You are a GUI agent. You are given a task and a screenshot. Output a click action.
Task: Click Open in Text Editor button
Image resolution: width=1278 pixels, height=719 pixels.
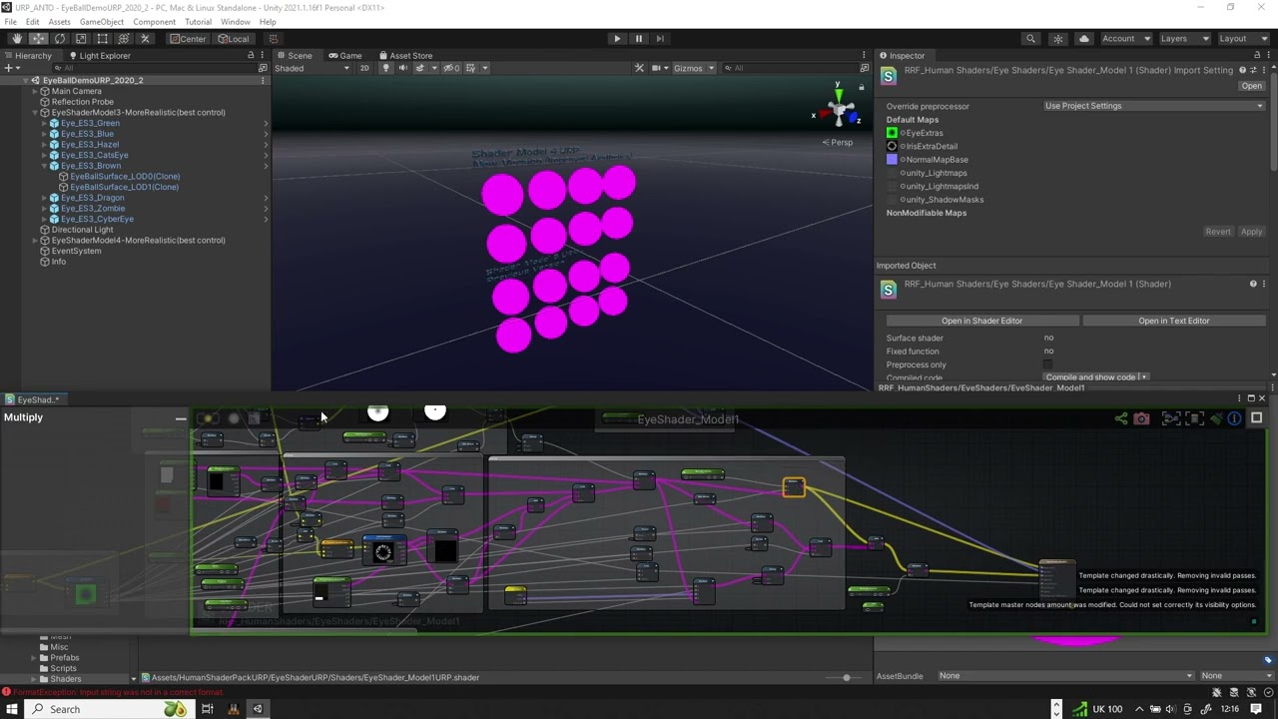1174,321
